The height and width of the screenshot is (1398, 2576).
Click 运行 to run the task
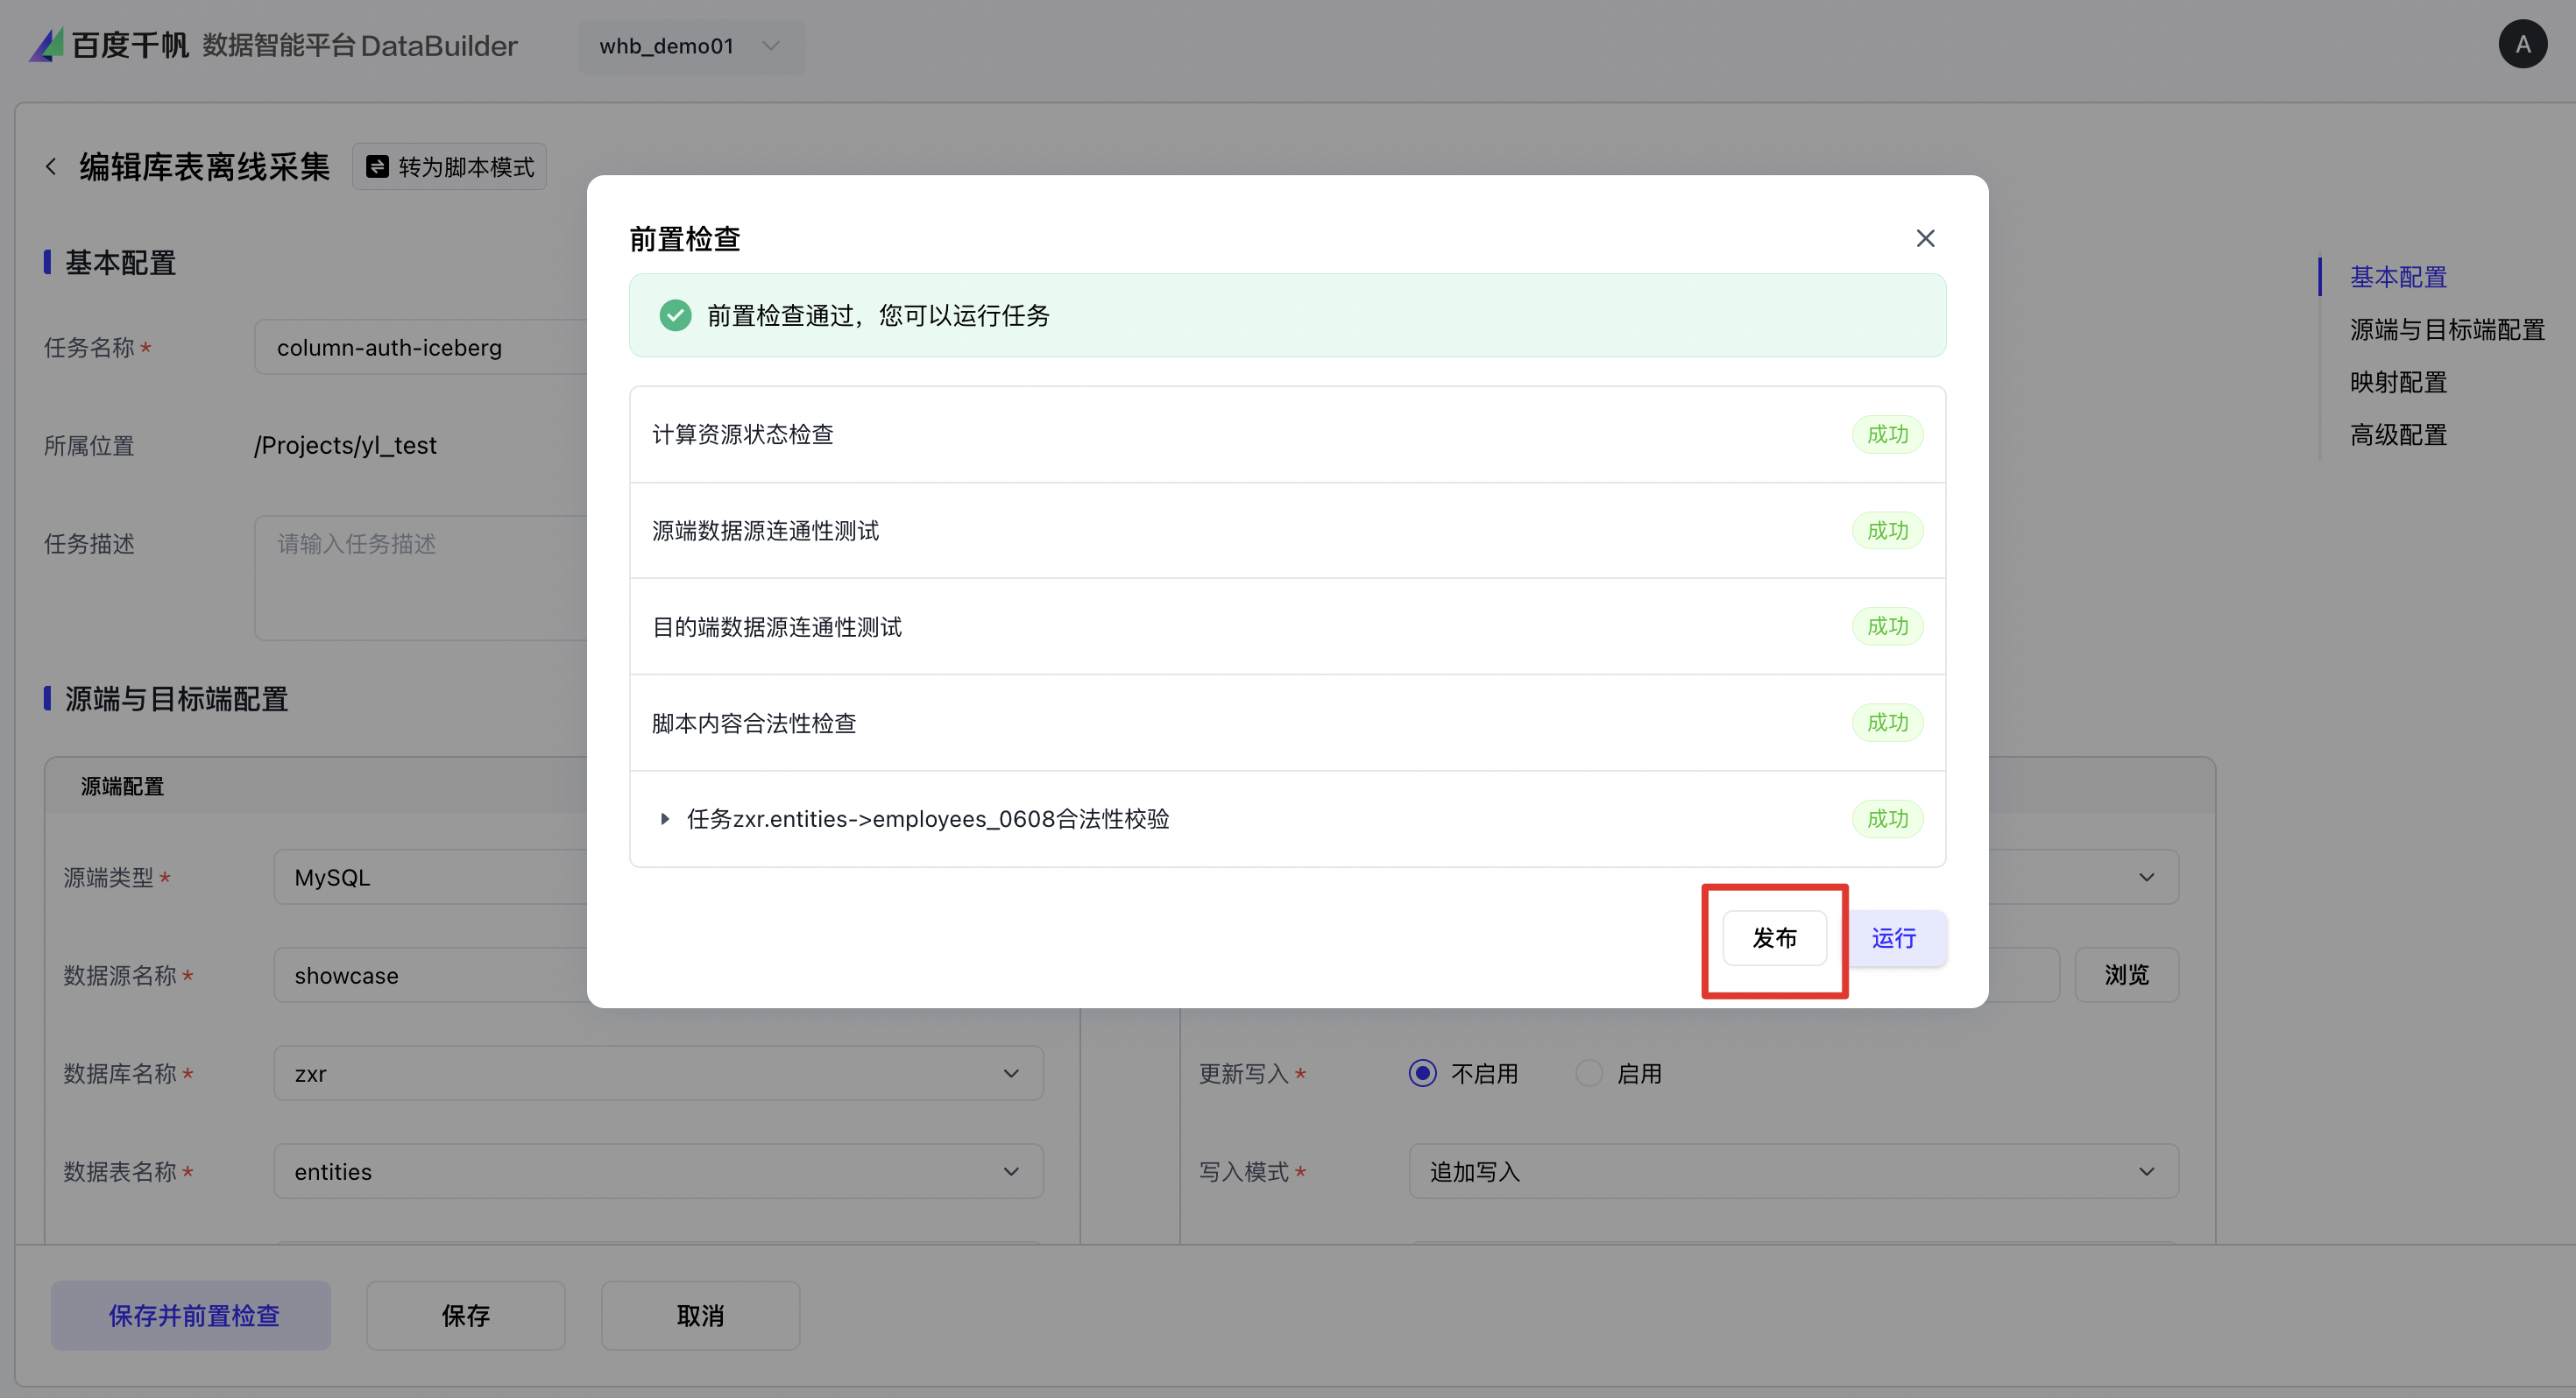(1894, 938)
